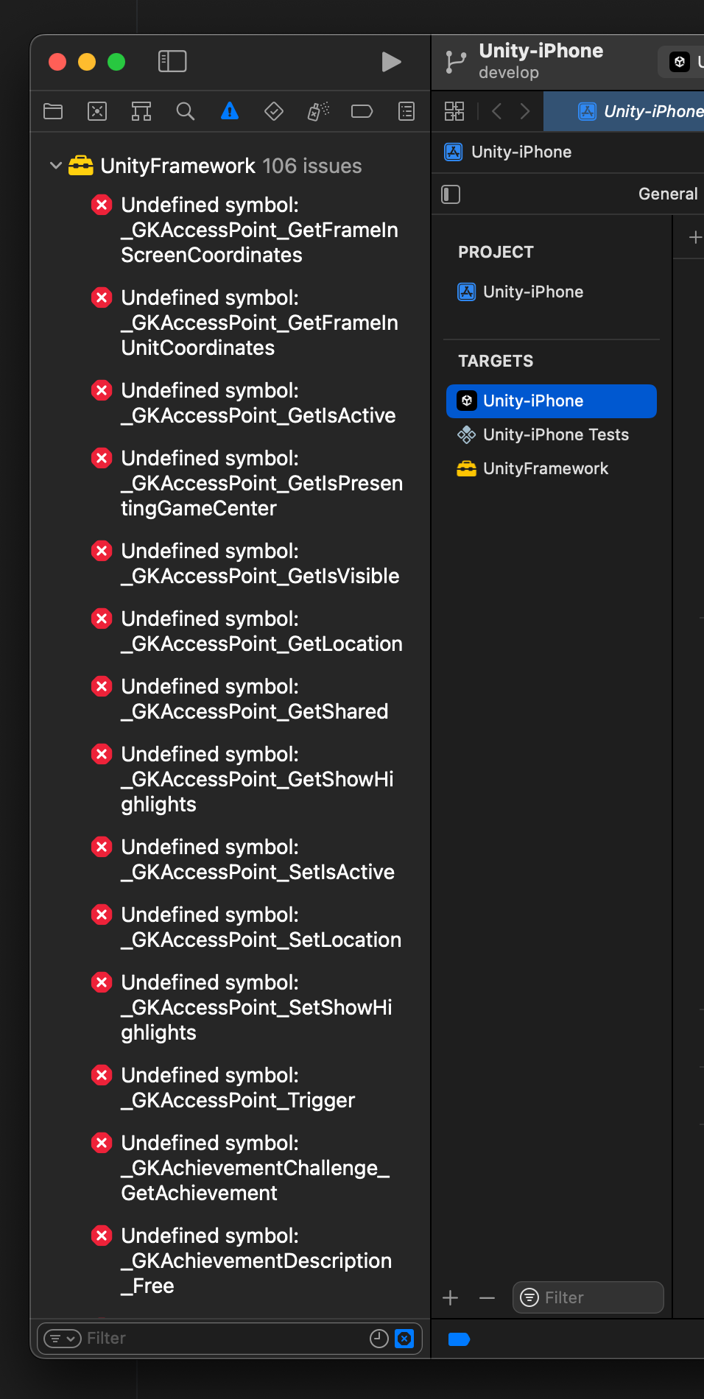
Task: Click the targets Filter field
Action: 588,1297
